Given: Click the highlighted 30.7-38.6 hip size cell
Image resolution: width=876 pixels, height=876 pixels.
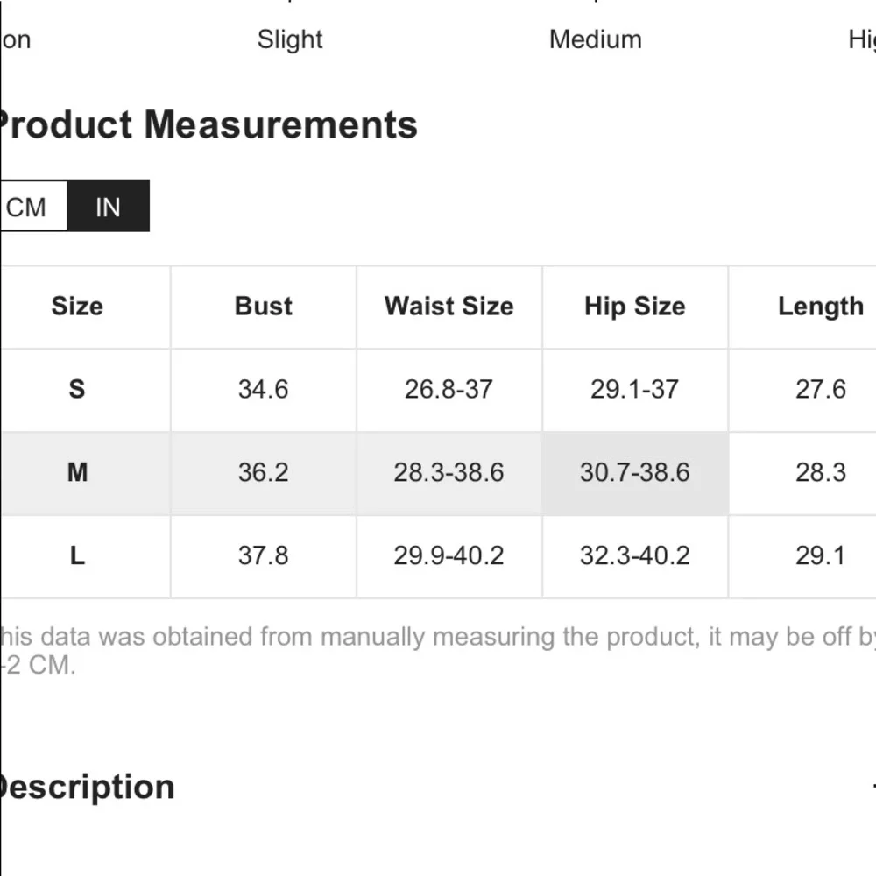Looking at the screenshot, I should pos(634,472).
